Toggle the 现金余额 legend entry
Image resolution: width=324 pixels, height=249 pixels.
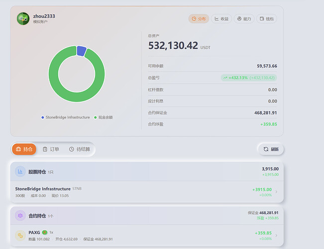[103, 117]
